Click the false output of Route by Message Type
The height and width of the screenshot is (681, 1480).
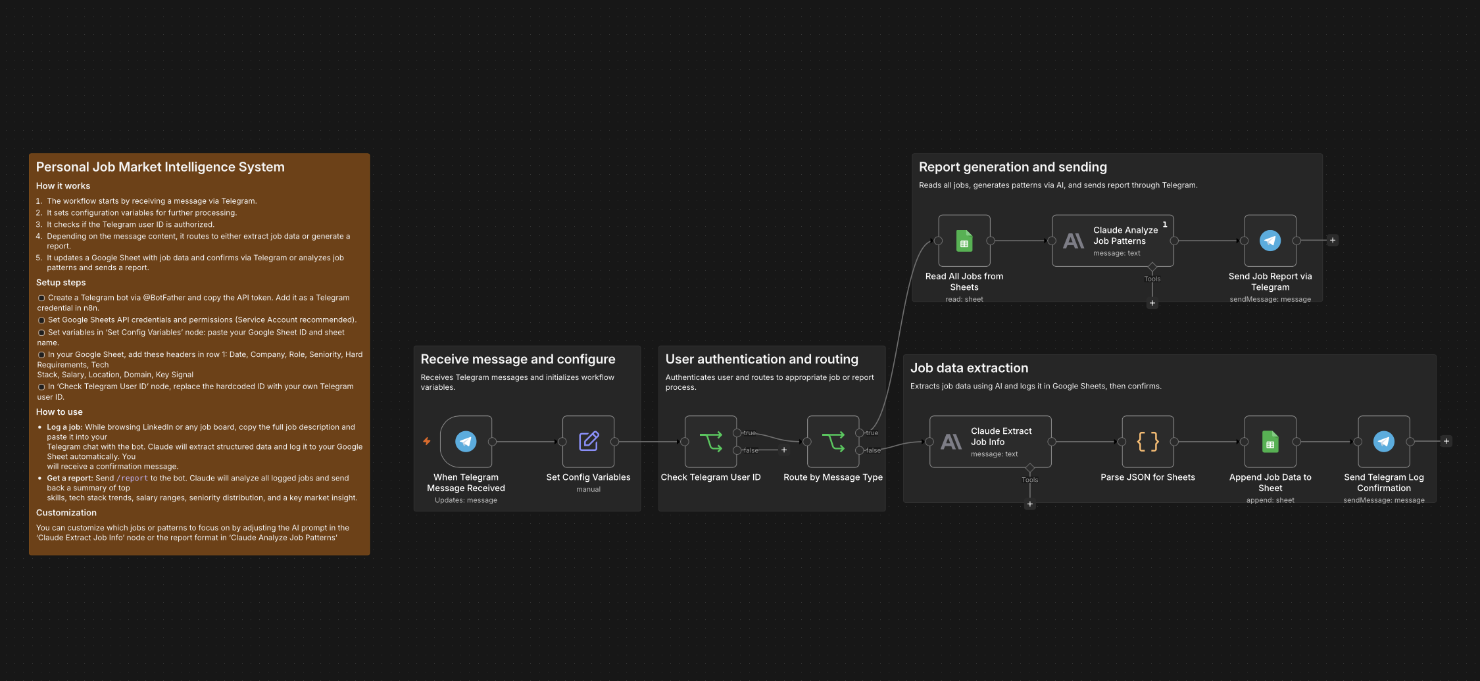pyautogui.click(x=860, y=450)
